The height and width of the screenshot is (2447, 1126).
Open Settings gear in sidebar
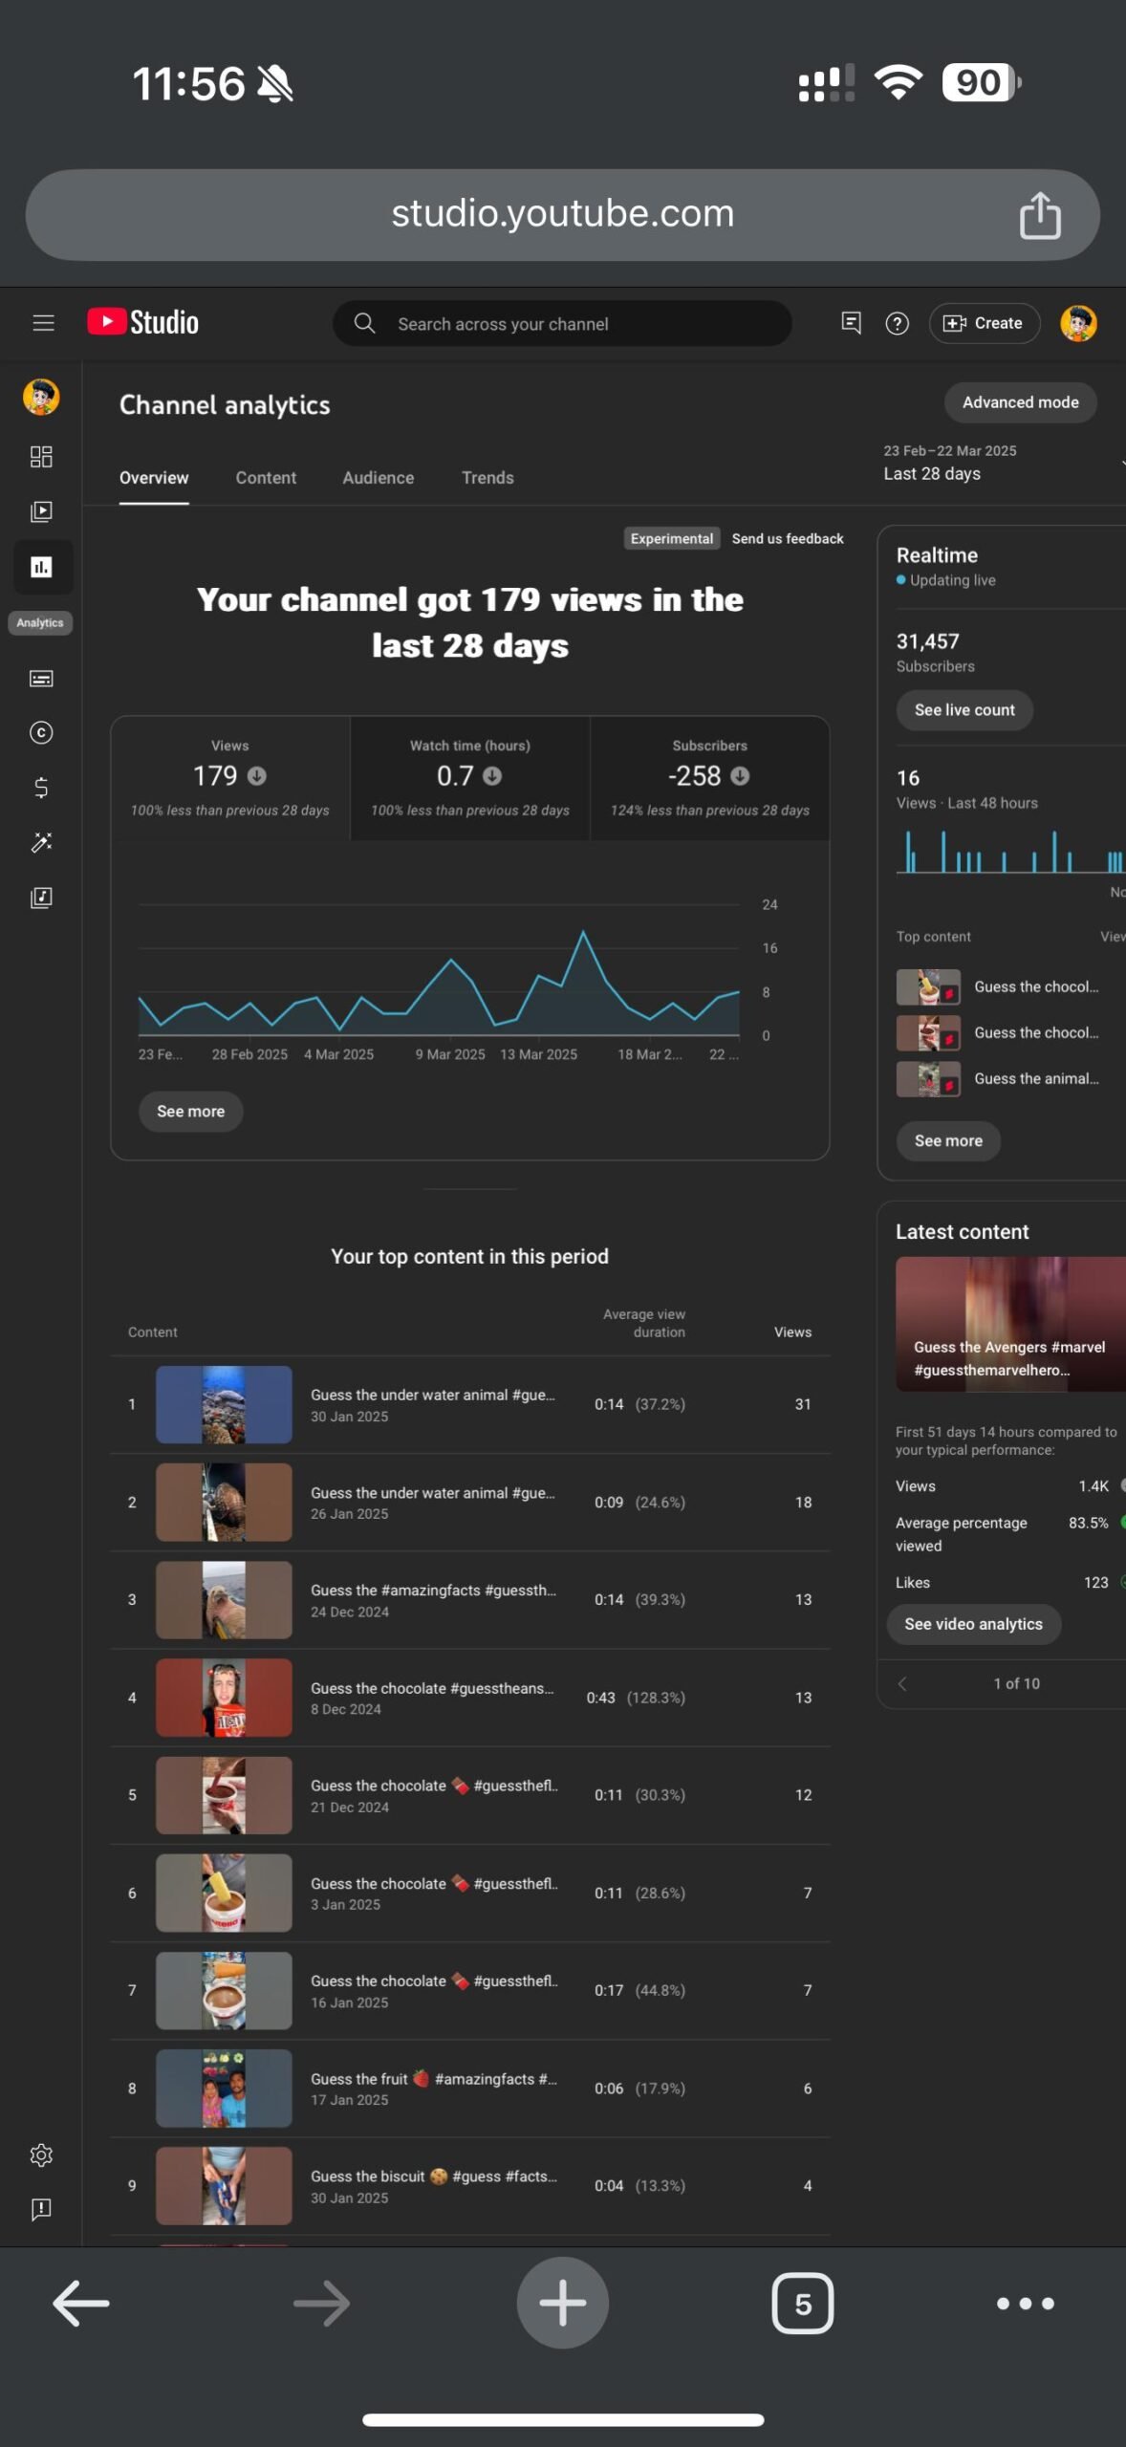click(x=41, y=2155)
